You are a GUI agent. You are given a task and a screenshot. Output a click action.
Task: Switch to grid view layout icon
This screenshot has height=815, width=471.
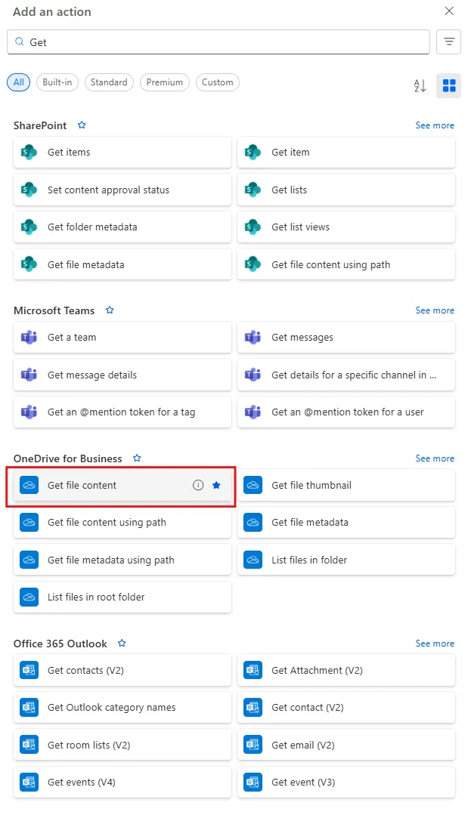tap(449, 85)
